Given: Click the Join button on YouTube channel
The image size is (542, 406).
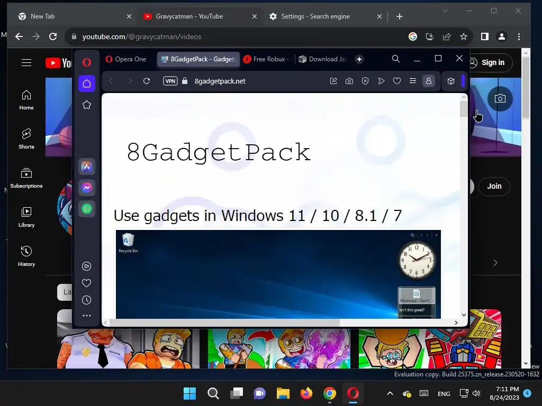Looking at the screenshot, I should (494, 186).
